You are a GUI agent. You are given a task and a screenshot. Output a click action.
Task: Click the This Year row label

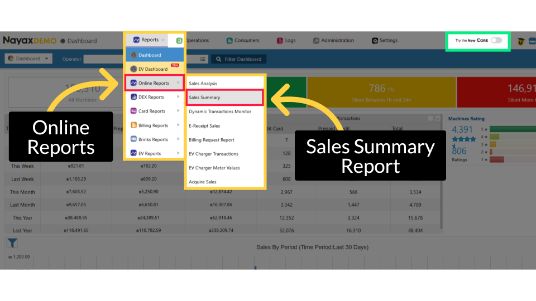tap(22, 218)
